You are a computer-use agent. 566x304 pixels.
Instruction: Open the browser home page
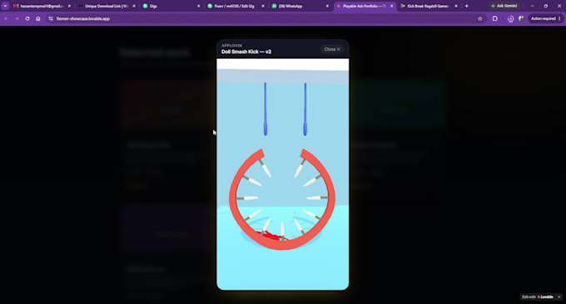click(38, 19)
